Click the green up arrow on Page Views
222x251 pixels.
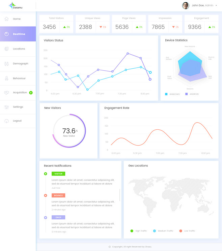pyautogui.click(x=137, y=27)
